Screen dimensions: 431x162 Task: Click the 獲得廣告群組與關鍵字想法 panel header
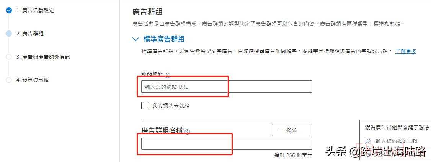[x=397, y=127]
